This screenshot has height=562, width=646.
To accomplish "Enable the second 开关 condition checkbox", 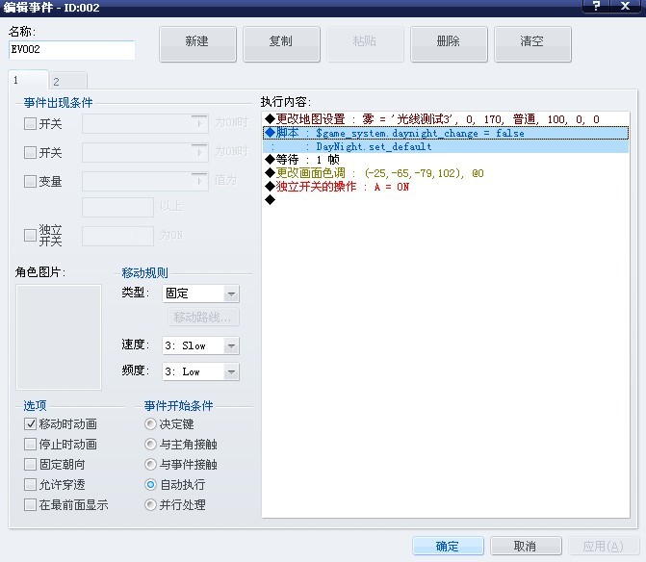I will click(30, 153).
